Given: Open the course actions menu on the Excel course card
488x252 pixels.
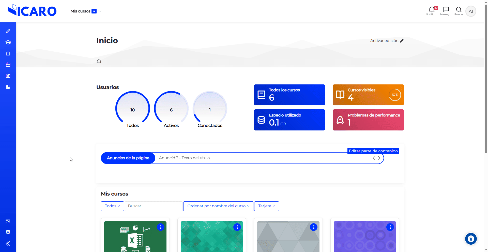Looking at the screenshot, I should pyautogui.click(x=161, y=227).
